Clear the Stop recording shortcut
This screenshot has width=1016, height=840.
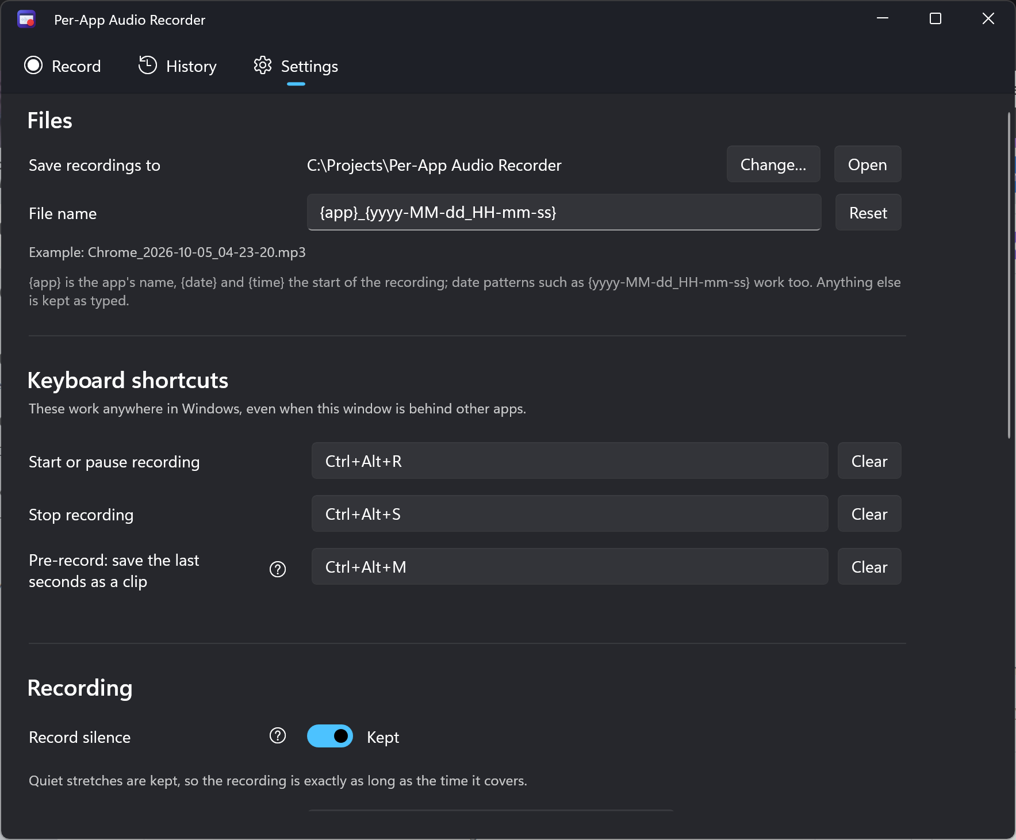tap(869, 514)
